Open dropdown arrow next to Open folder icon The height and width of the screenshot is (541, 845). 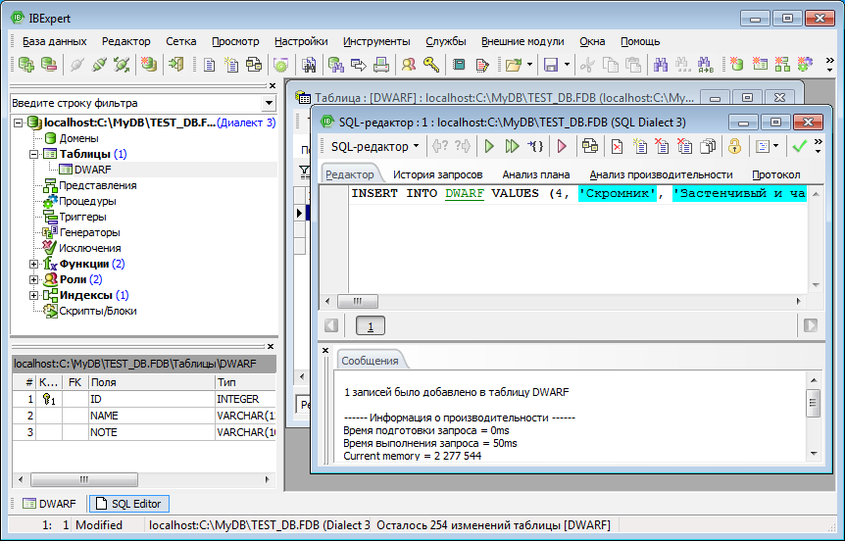529,66
